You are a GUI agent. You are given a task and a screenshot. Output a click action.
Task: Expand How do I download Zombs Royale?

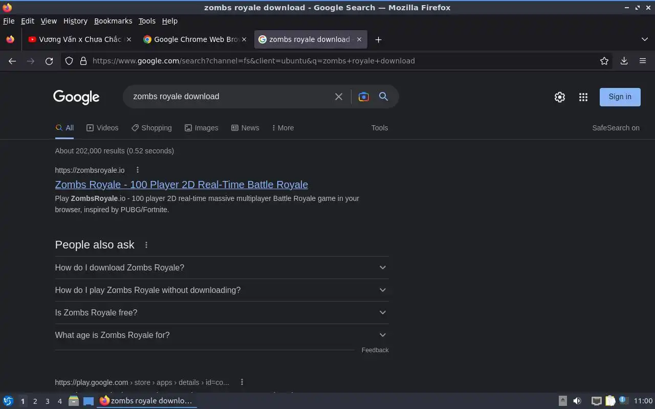pyautogui.click(x=222, y=267)
